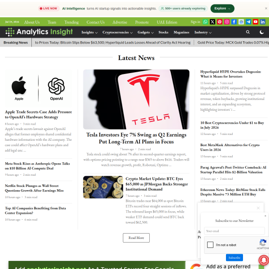Open the WhatsApp social icon
This screenshot has height=269, width=269.
click(205, 22)
